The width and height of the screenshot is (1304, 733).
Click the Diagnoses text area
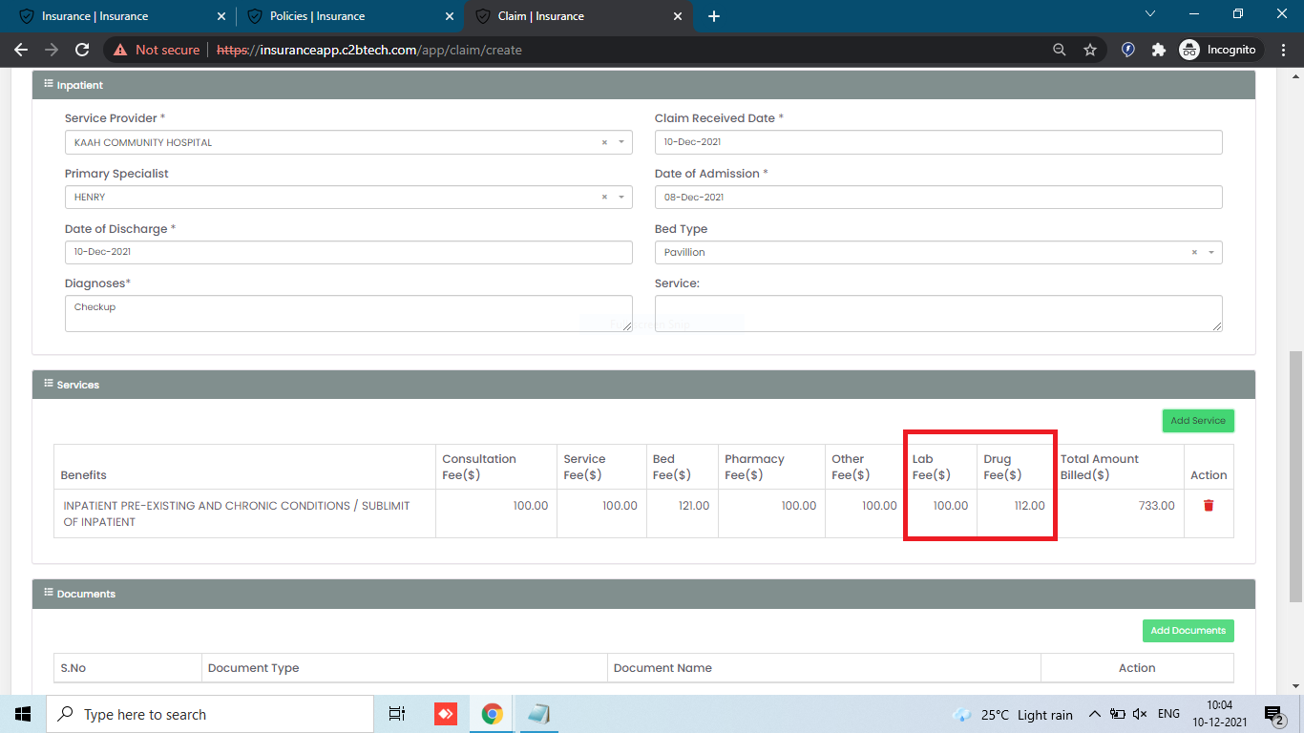pyautogui.click(x=348, y=314)
